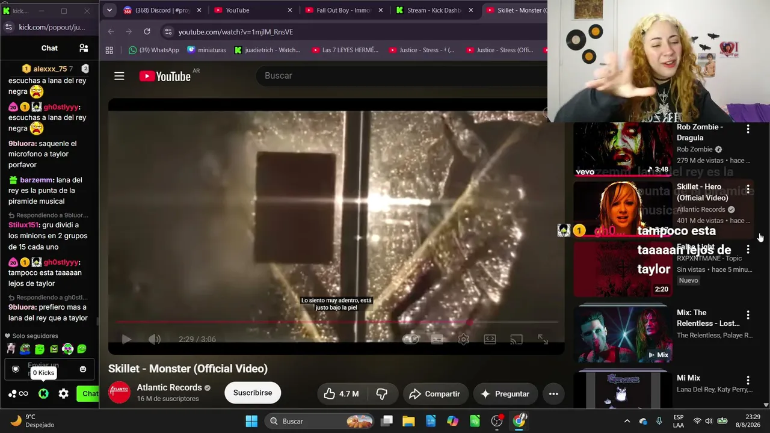The image size is (770, 433).
Task: Cast the video to a TV
Action: click(x=516, y=339)
